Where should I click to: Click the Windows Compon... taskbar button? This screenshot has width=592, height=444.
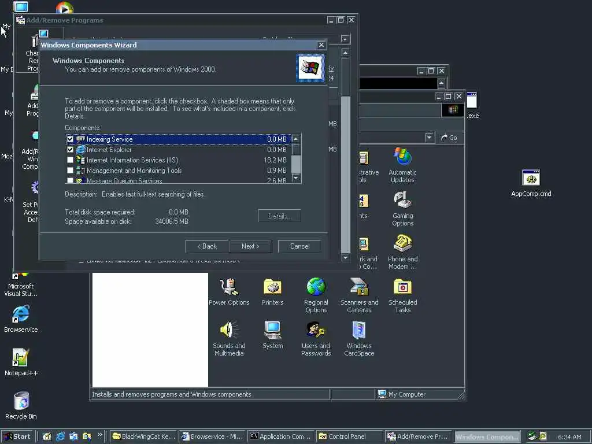point(487,436)
